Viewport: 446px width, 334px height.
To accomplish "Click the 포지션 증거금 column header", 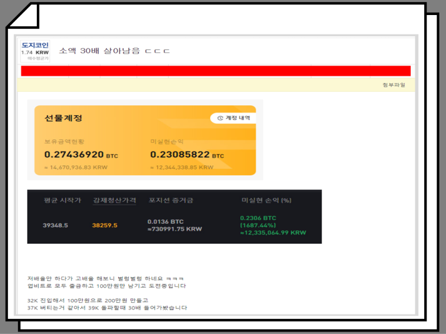I will coord(171,200).
